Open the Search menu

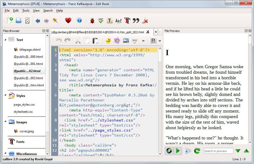48,11
